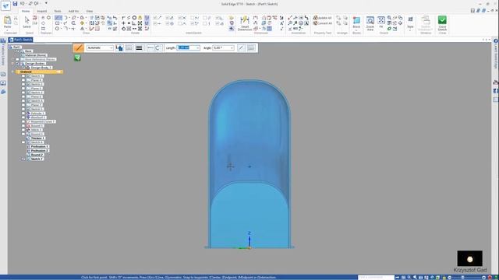Toggle the Base Reference Planes checkbox
Viewport: 499px width, 280px height.
tap(17, 59)
